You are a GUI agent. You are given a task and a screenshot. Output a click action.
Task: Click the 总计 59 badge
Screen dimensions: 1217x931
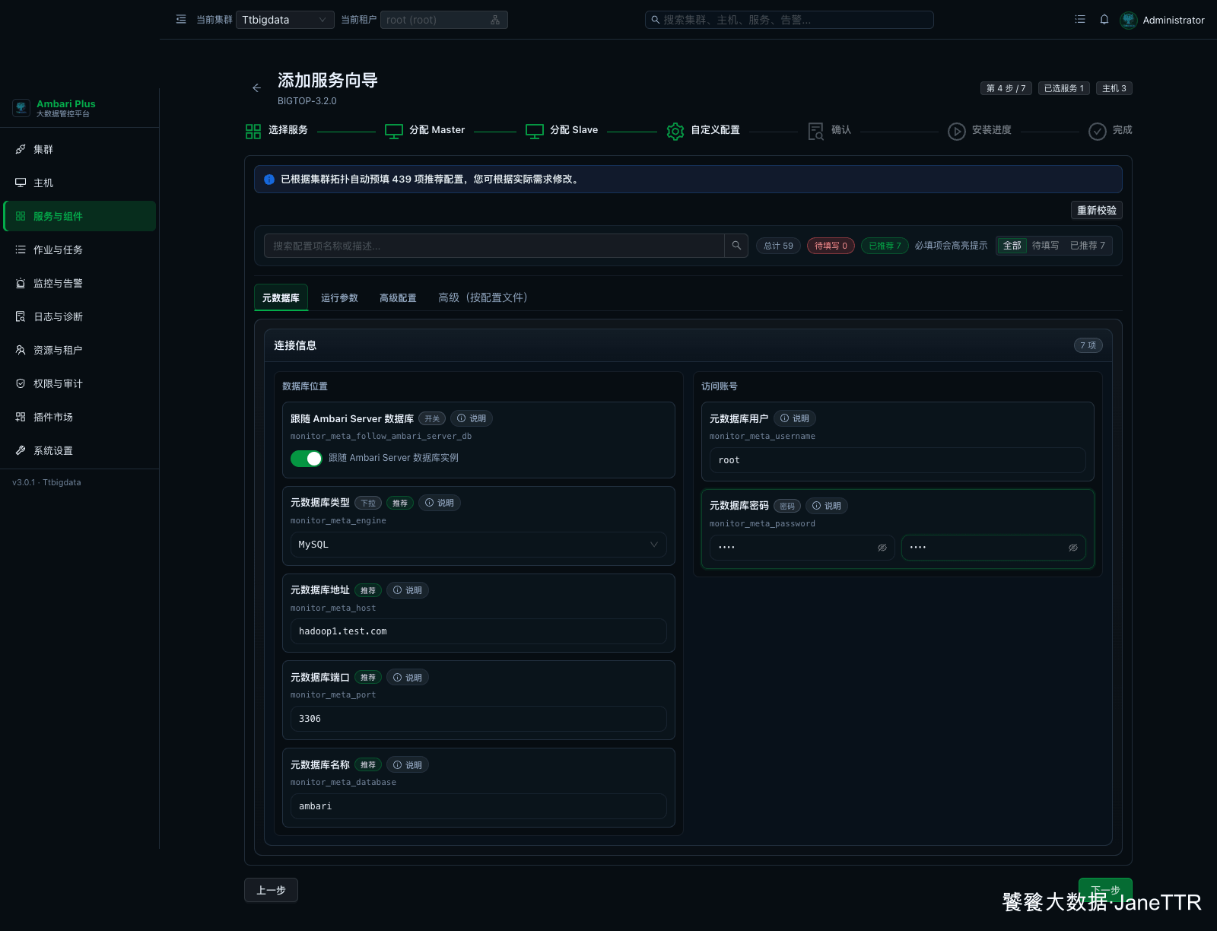(778, 246)
